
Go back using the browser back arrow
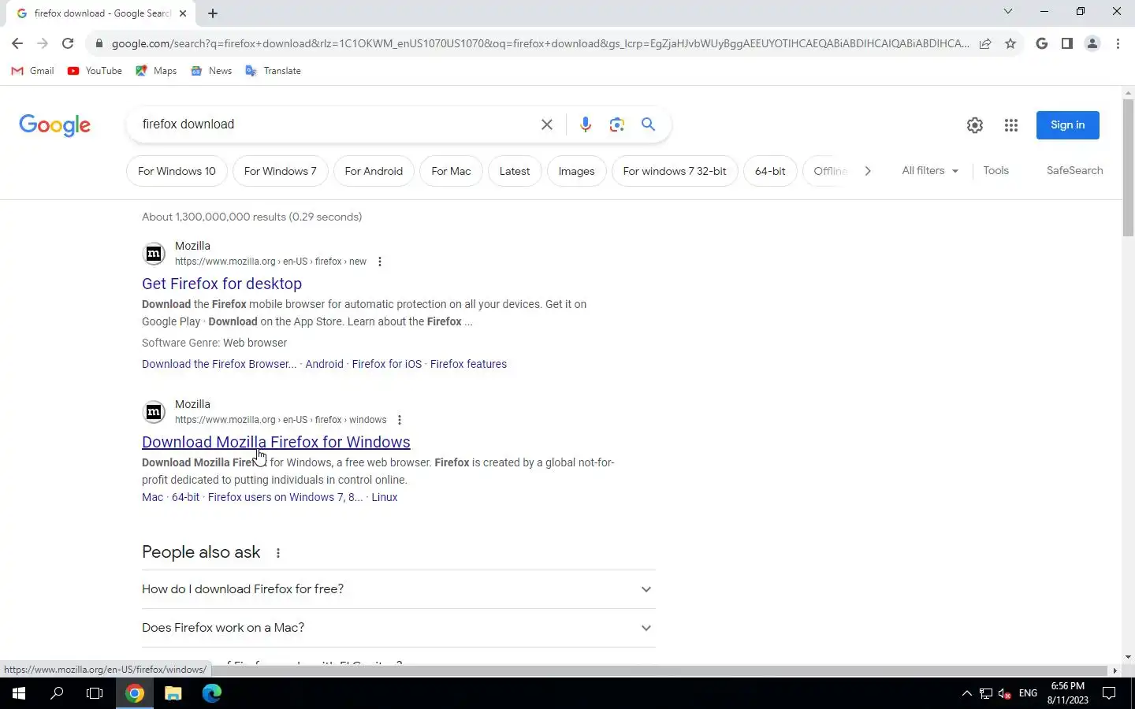click(x=17, y=43)
